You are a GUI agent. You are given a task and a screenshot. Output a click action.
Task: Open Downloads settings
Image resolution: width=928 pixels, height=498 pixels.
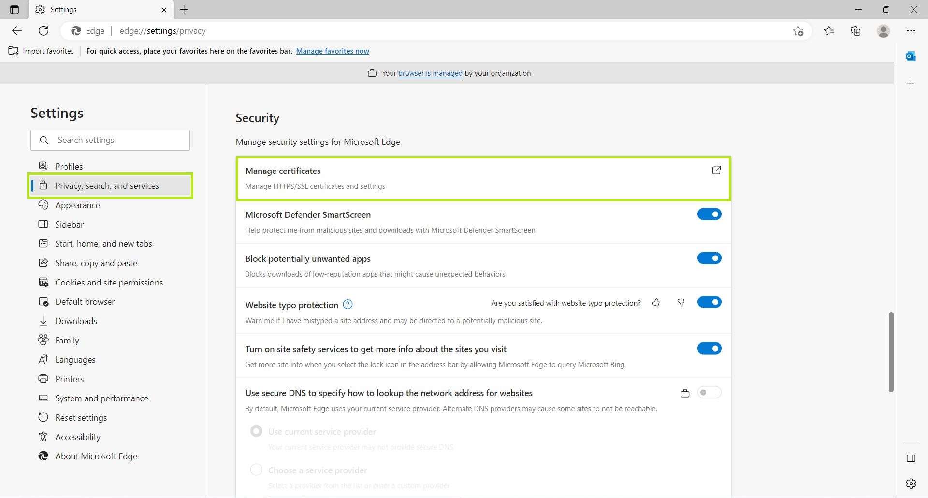click(x=110, y=321)
